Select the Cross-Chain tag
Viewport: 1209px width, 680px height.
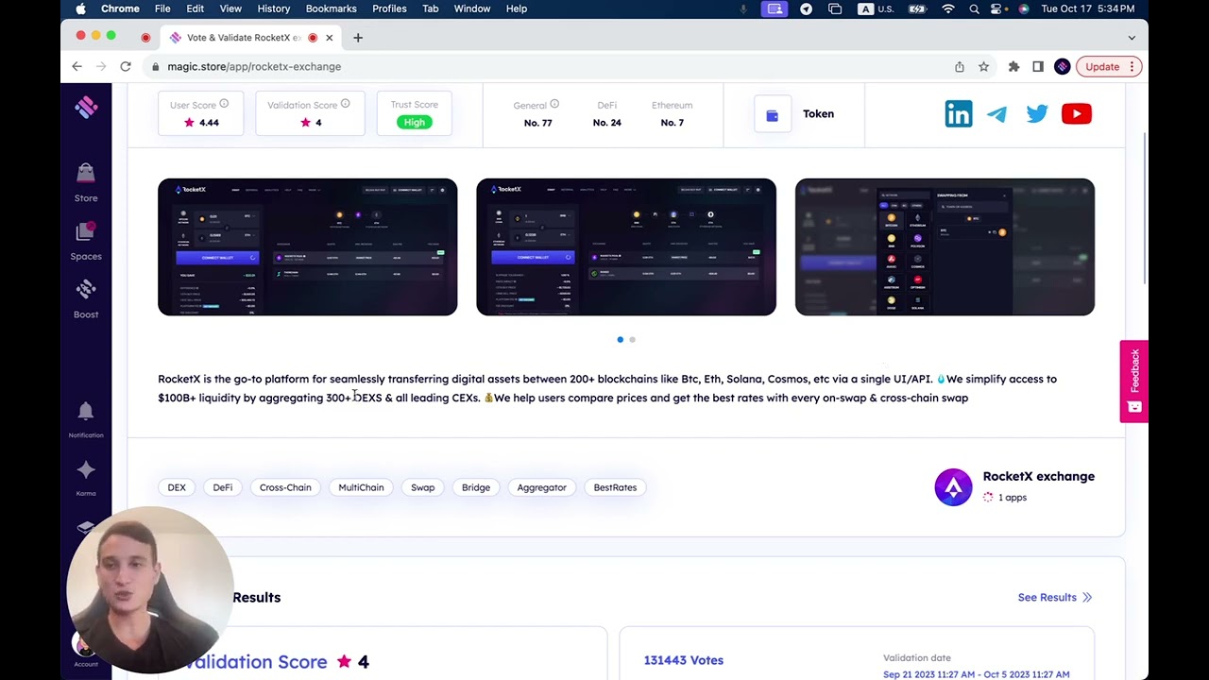coord(285,487)
